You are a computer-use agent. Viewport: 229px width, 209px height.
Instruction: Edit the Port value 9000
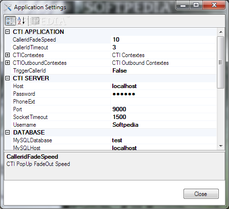click(x=164, y=109)
